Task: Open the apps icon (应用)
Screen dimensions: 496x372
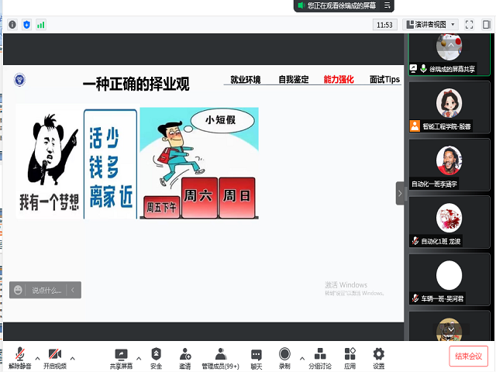Action: (x=350, y=356)
